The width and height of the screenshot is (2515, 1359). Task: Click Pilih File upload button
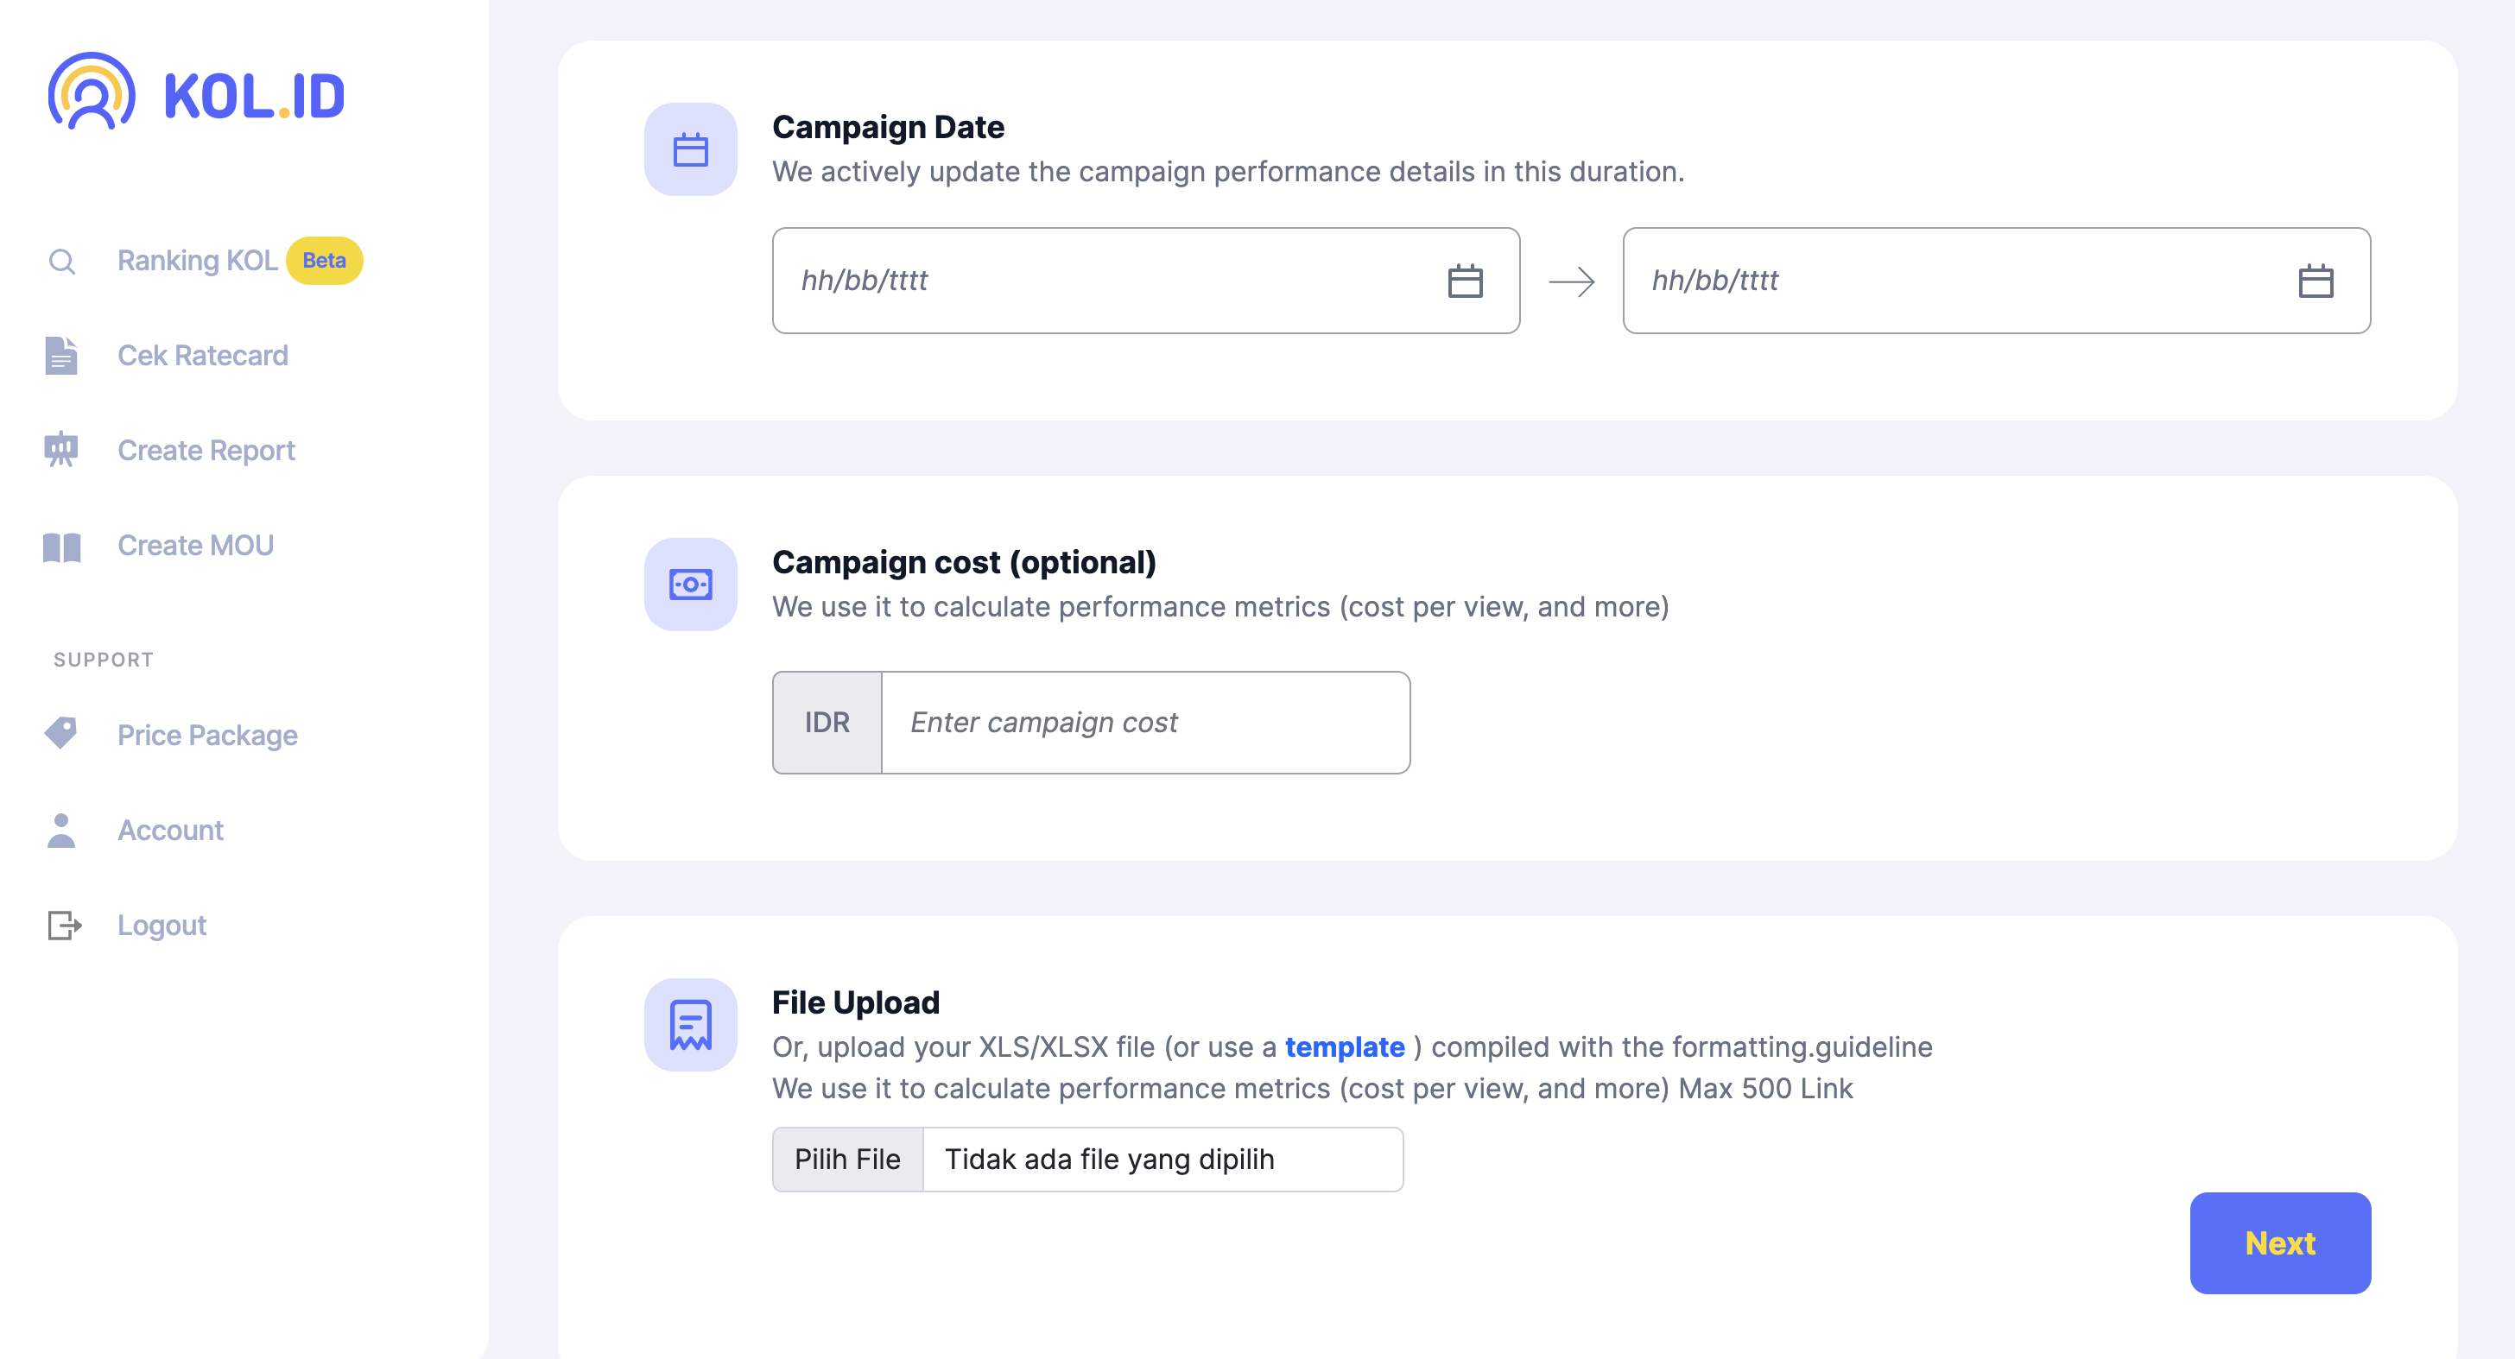tap(846, 1159)
